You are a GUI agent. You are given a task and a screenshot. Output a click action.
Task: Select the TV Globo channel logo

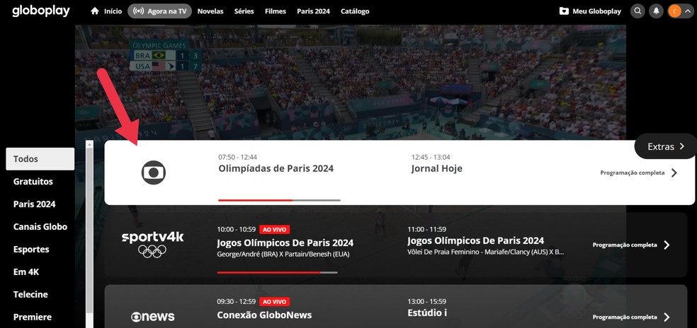click(x=154, y=172)
